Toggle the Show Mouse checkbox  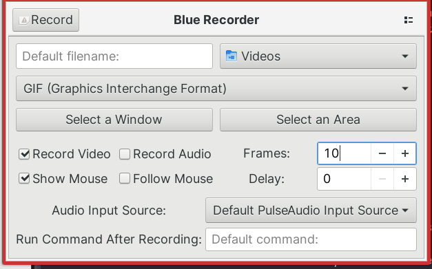coord(24,179)
